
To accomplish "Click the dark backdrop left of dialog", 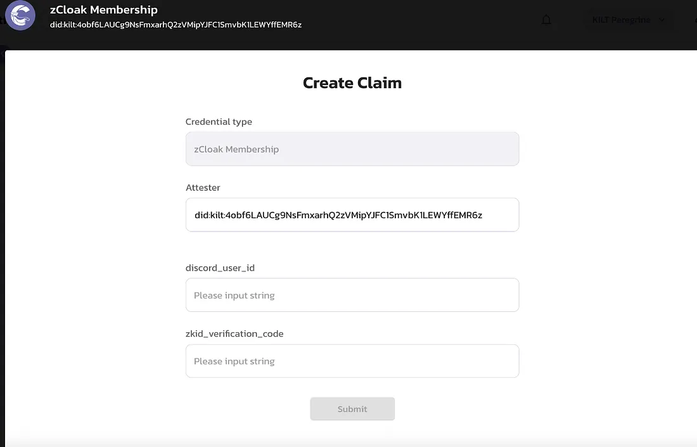I will [3, 245].
